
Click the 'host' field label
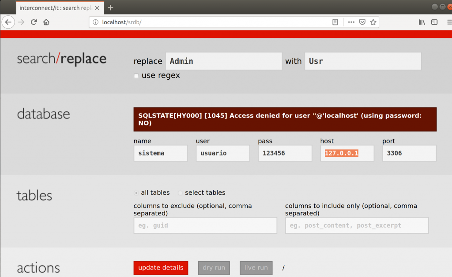click(327, 141)
